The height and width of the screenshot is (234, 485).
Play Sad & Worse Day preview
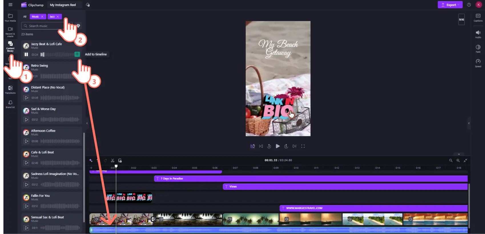[x=26, y=119]
